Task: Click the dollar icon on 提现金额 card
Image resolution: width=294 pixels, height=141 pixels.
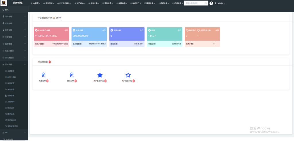Action: (x=112, y=30)
